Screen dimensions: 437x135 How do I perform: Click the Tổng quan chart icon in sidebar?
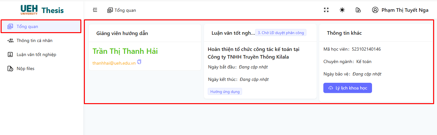tap(11, 26)
